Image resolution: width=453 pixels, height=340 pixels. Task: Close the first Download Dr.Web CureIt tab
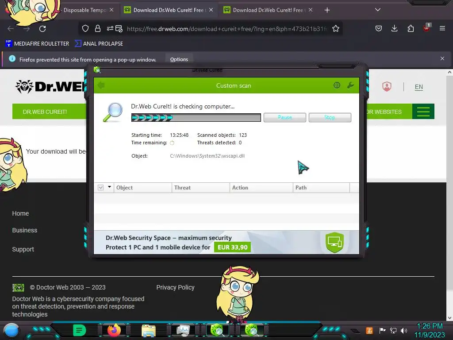pos(211,10)
